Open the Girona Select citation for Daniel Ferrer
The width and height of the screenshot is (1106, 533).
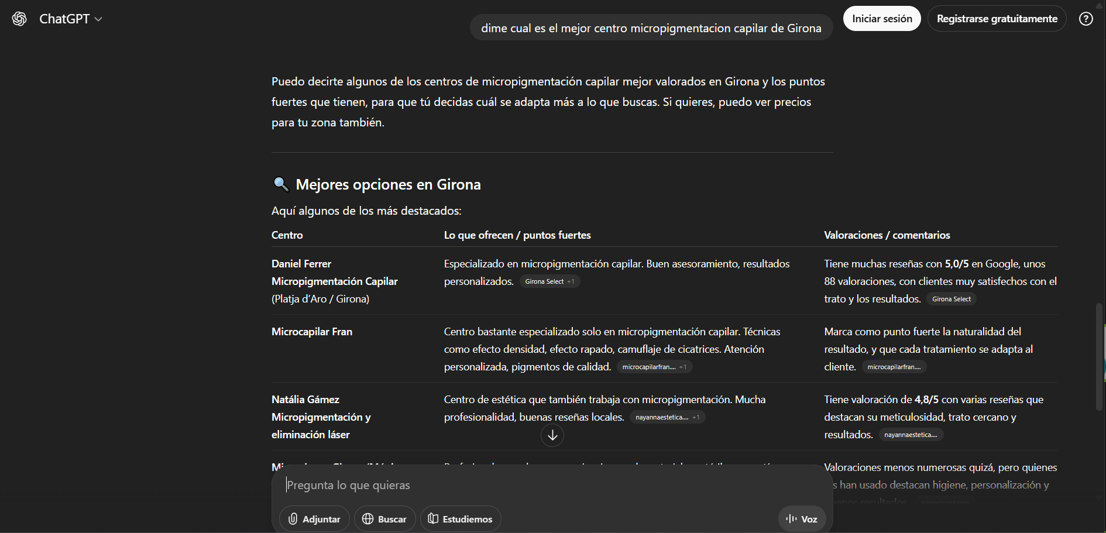544,281
